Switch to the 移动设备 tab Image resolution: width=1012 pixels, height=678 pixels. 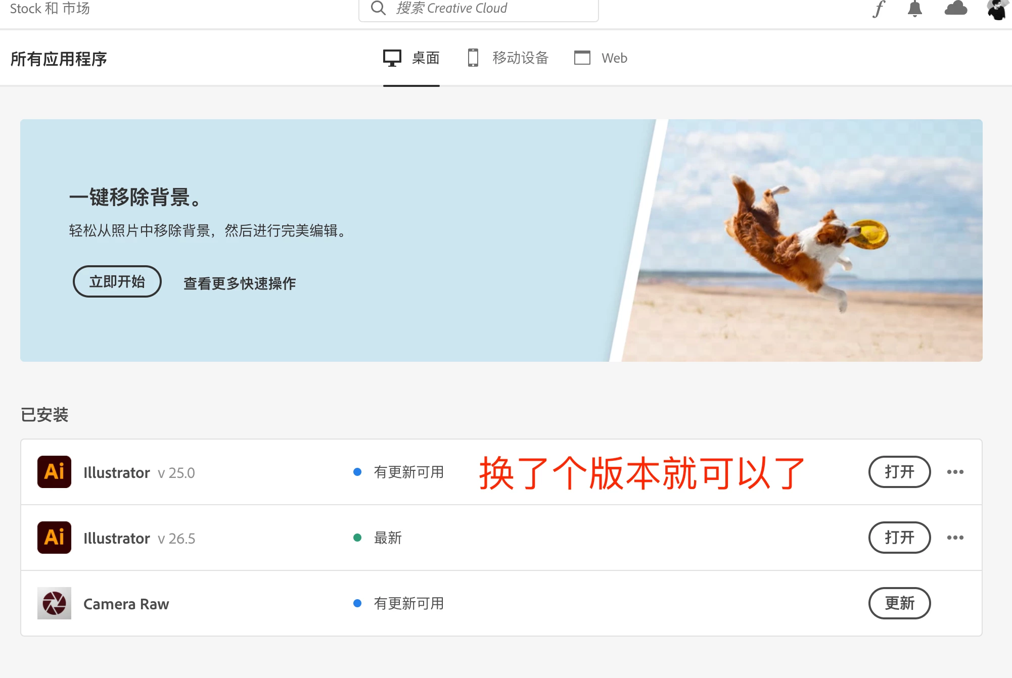pyautogui.click(x=508, y=58)
